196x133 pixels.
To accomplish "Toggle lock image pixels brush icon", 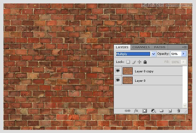I will (134, 62).
